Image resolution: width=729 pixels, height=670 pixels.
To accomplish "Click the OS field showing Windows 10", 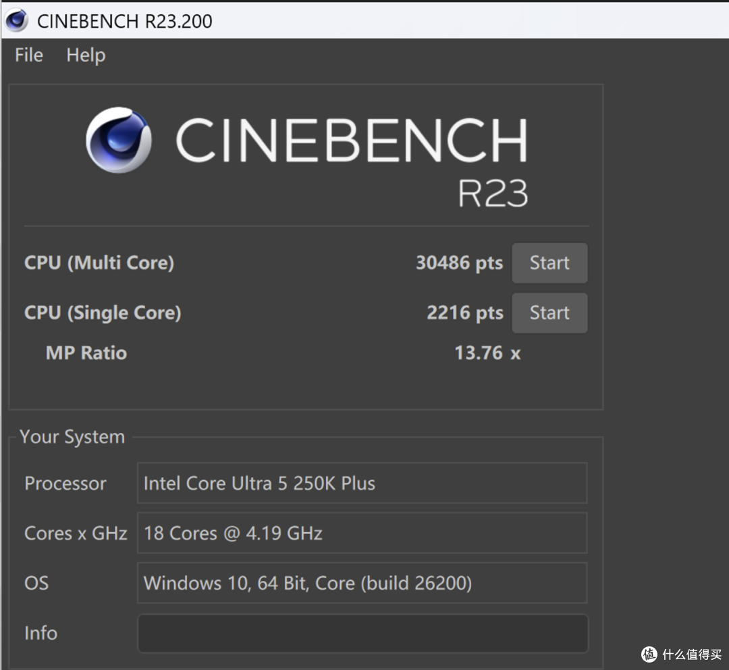I will tap(362, 582).
